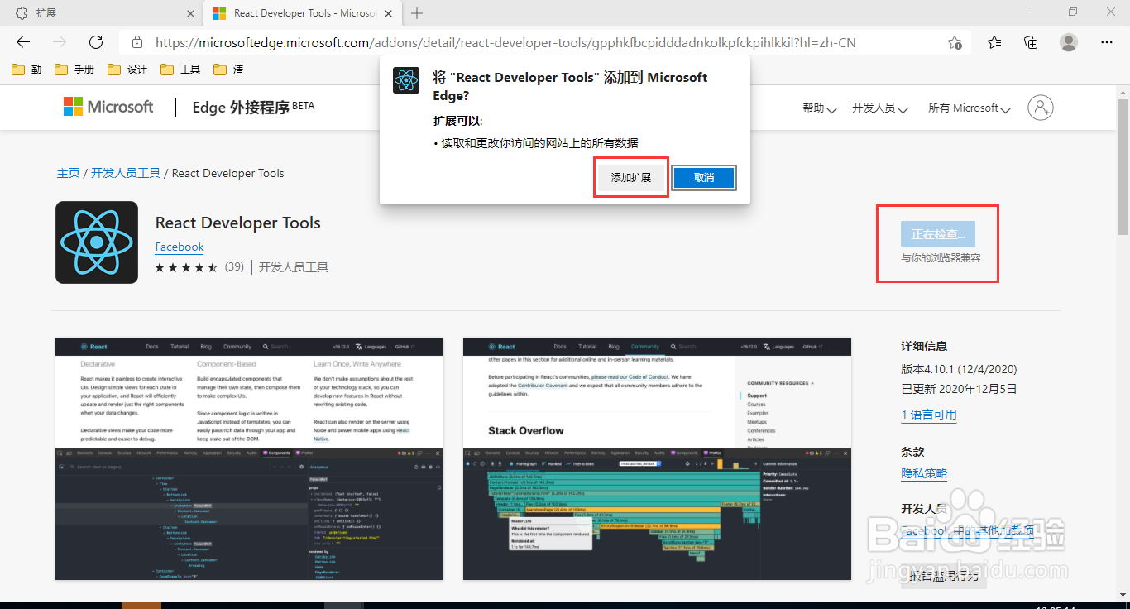The height and width of the screenshot is (609, 1130).
Task: Close the React Developer Tools tab
Action: click(390, 13)
